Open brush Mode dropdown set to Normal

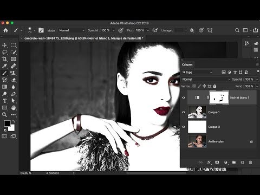coord(71,30)
